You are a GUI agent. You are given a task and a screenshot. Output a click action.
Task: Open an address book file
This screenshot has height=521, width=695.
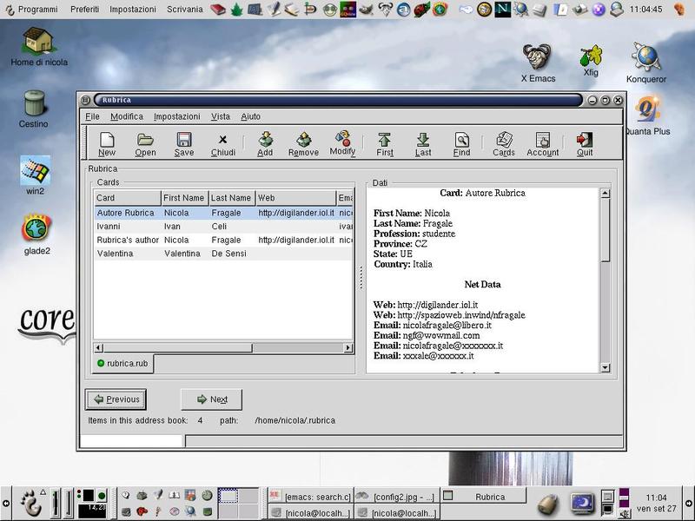145,144
